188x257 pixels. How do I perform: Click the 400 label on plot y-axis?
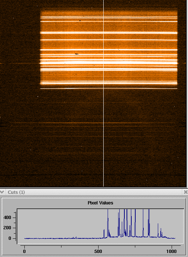[7, 218]
